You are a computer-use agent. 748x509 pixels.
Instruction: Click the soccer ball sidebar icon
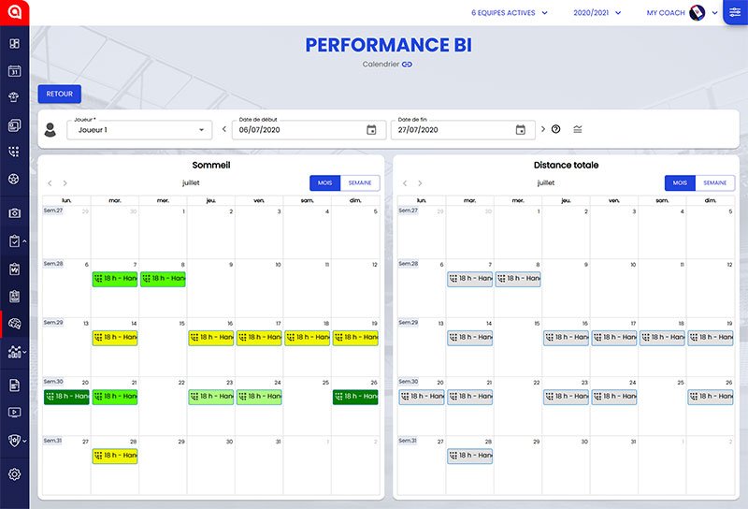pos(14,178)
